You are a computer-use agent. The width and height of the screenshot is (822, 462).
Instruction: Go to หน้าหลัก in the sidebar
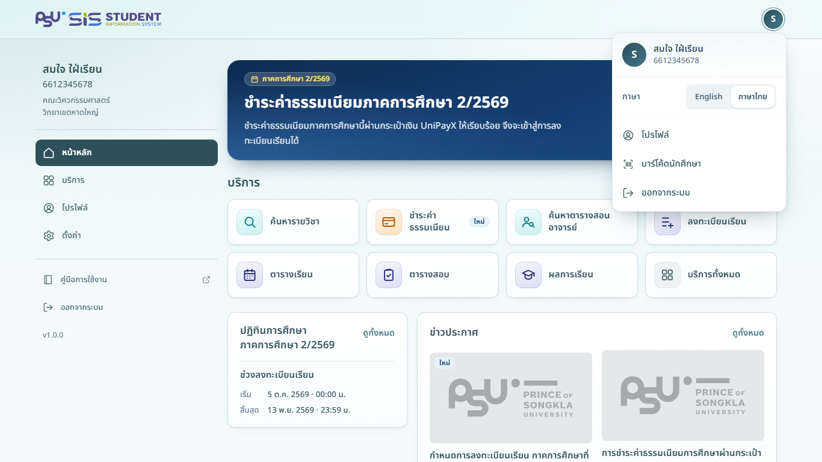tap(126, 153)
